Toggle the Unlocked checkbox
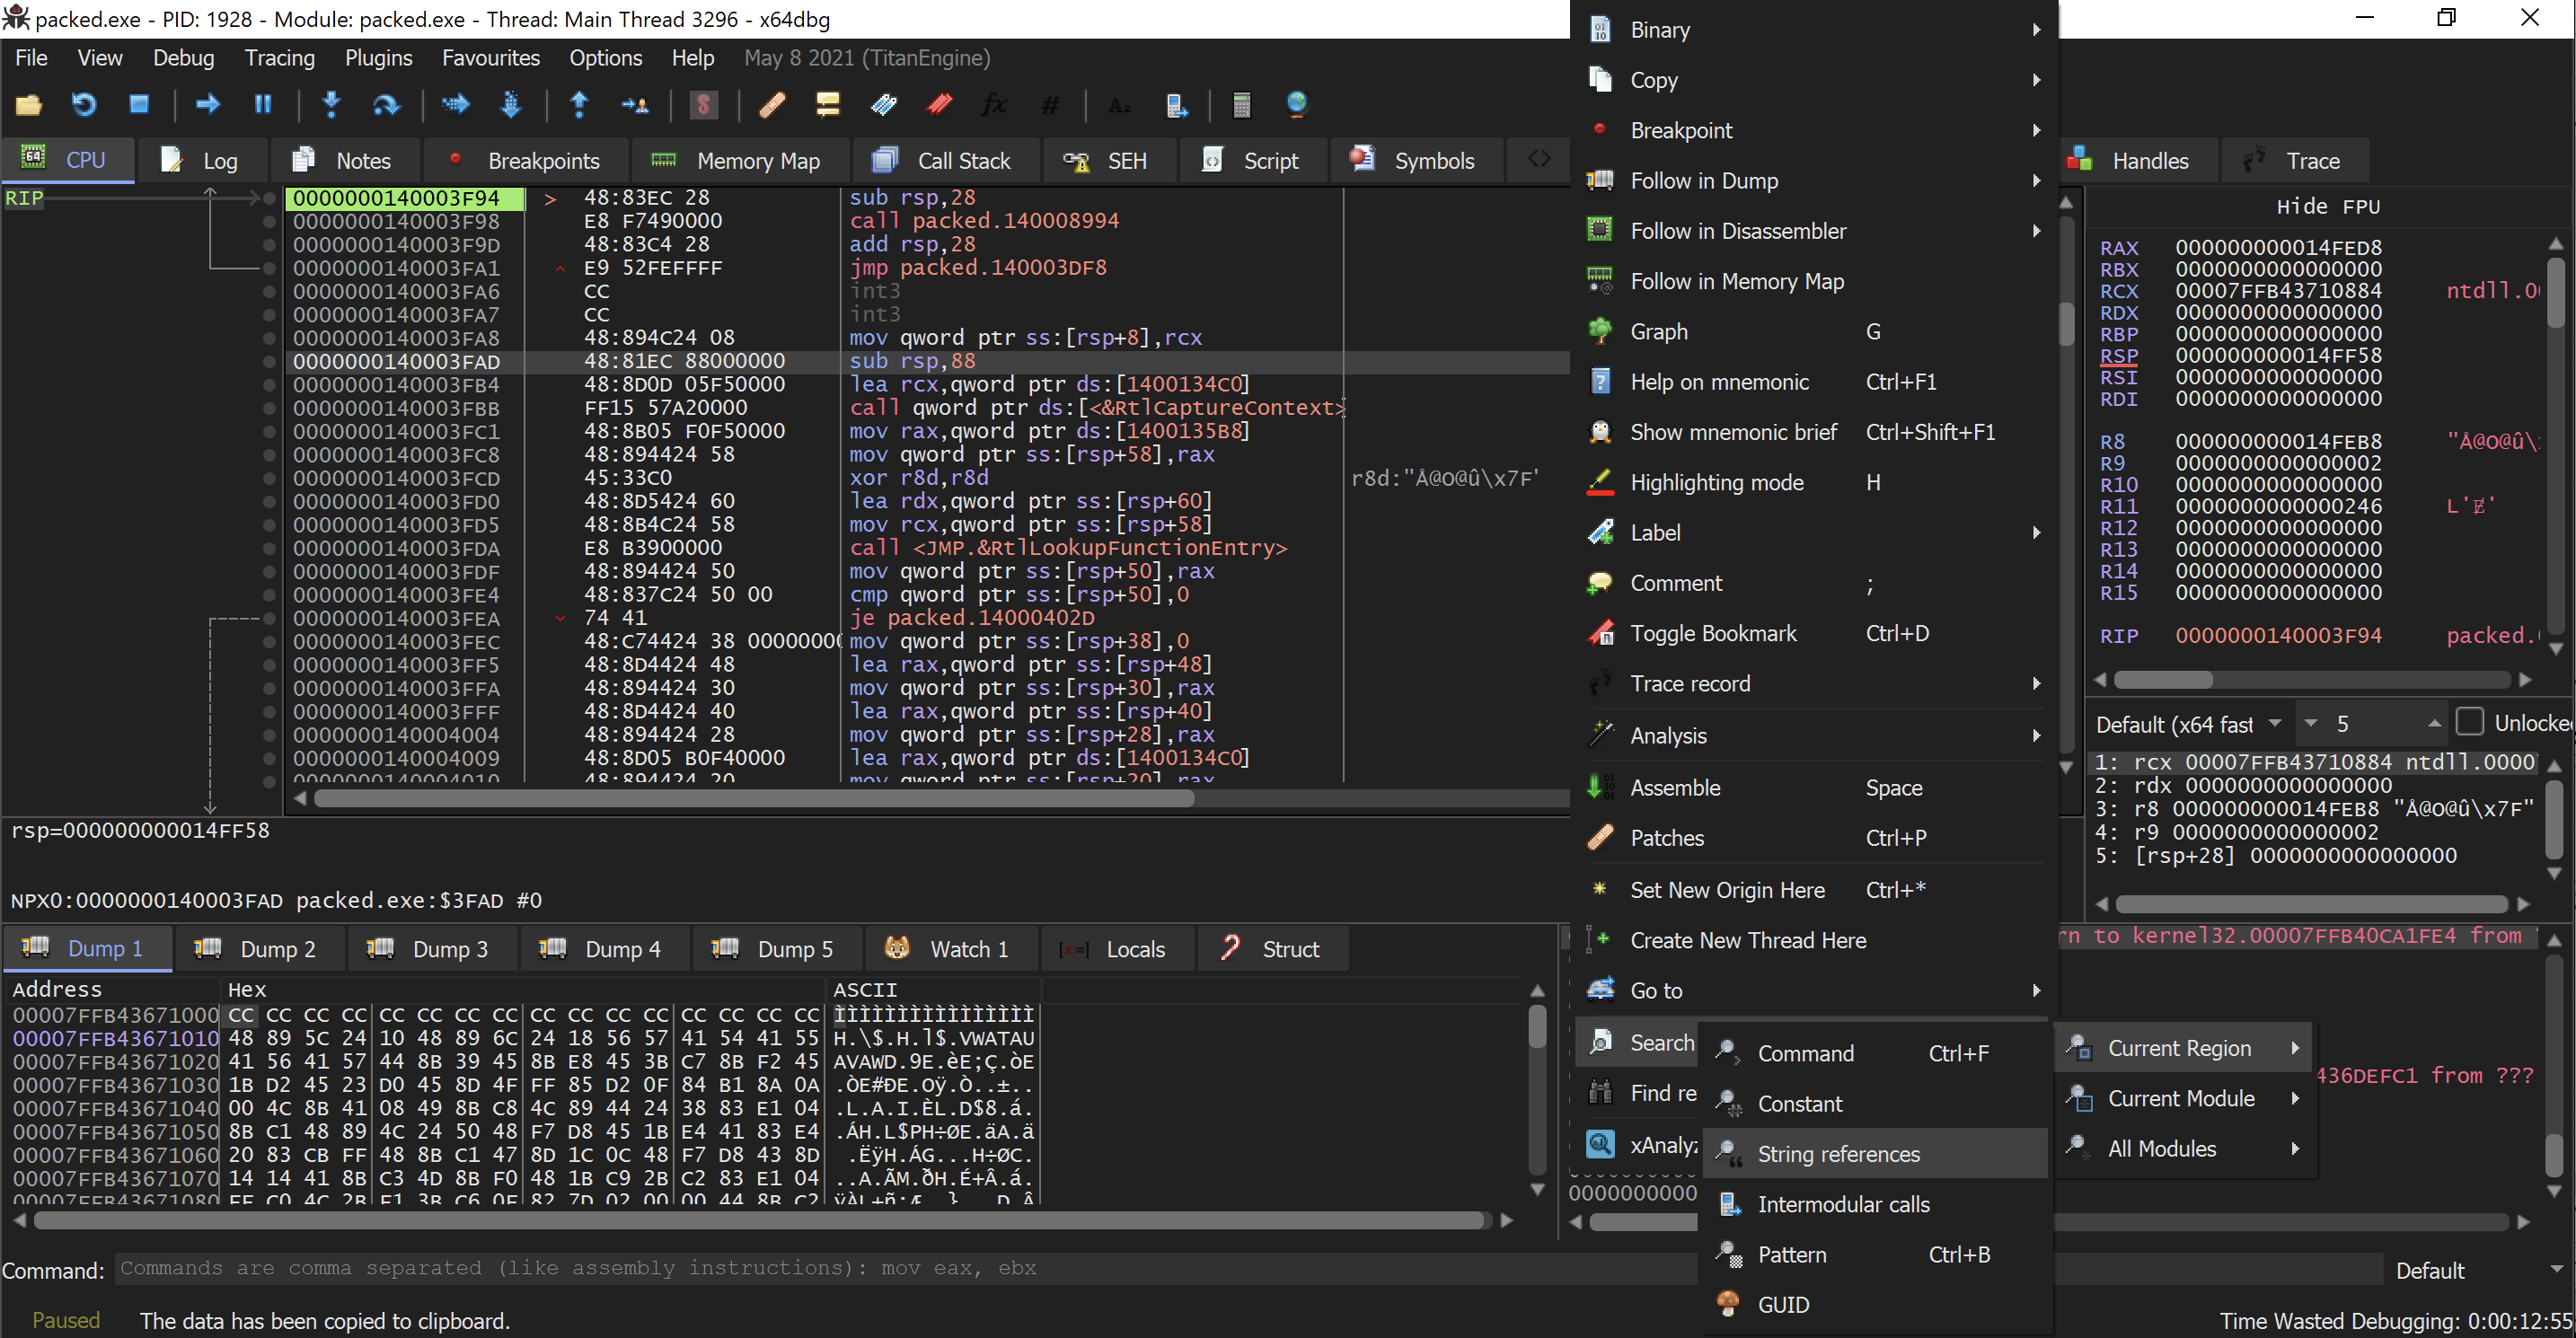The image size is (2576, 1338). (x=2469, y=722)
